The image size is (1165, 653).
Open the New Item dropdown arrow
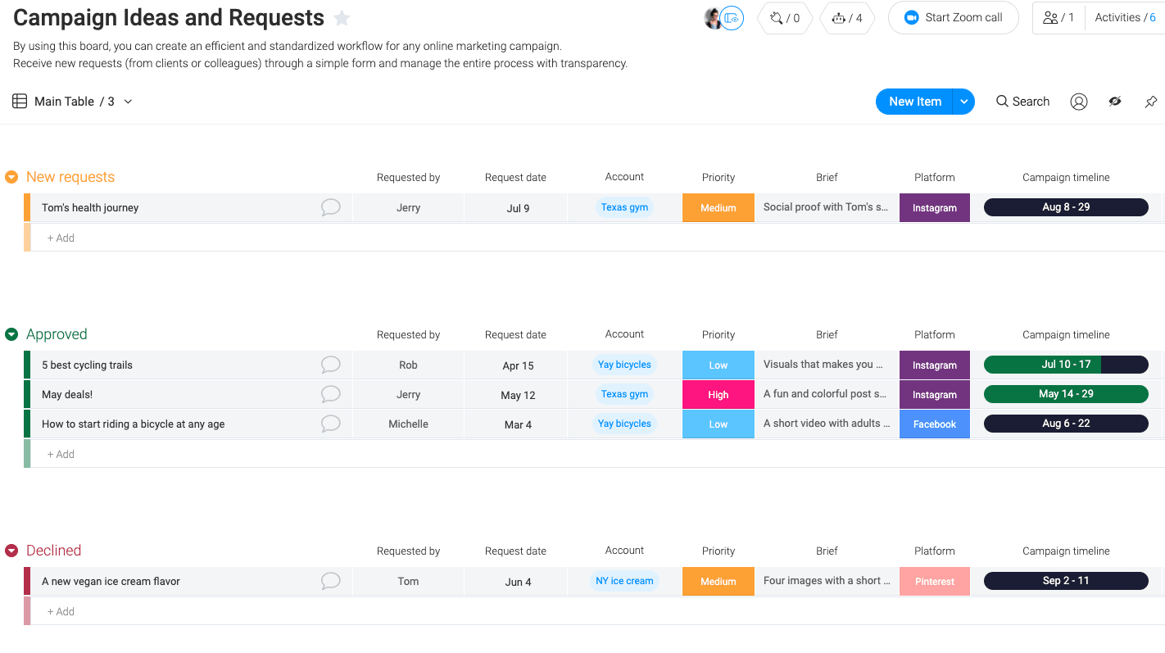[964, 102]
